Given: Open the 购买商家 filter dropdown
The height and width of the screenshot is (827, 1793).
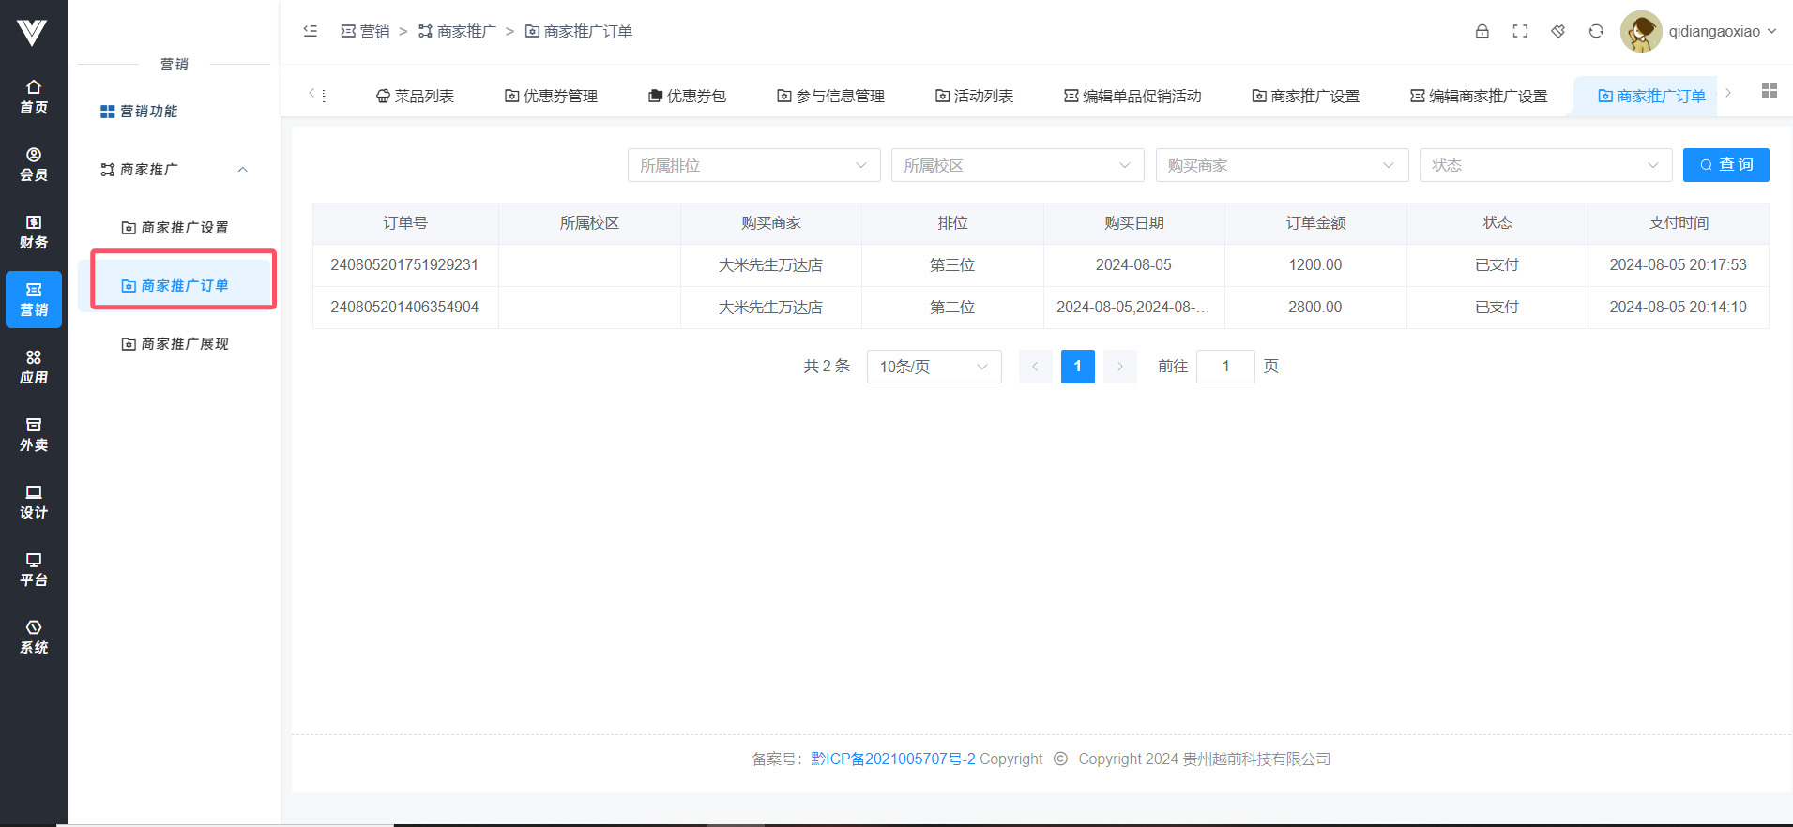Looking at the screenshot, I should coord(1281,165).
